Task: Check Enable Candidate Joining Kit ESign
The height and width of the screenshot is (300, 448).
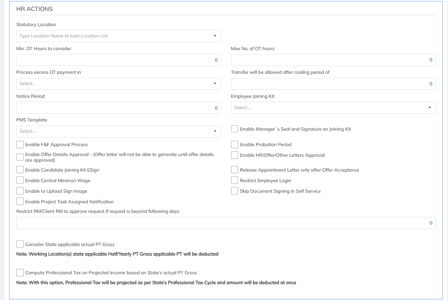Action: [20, 170]
